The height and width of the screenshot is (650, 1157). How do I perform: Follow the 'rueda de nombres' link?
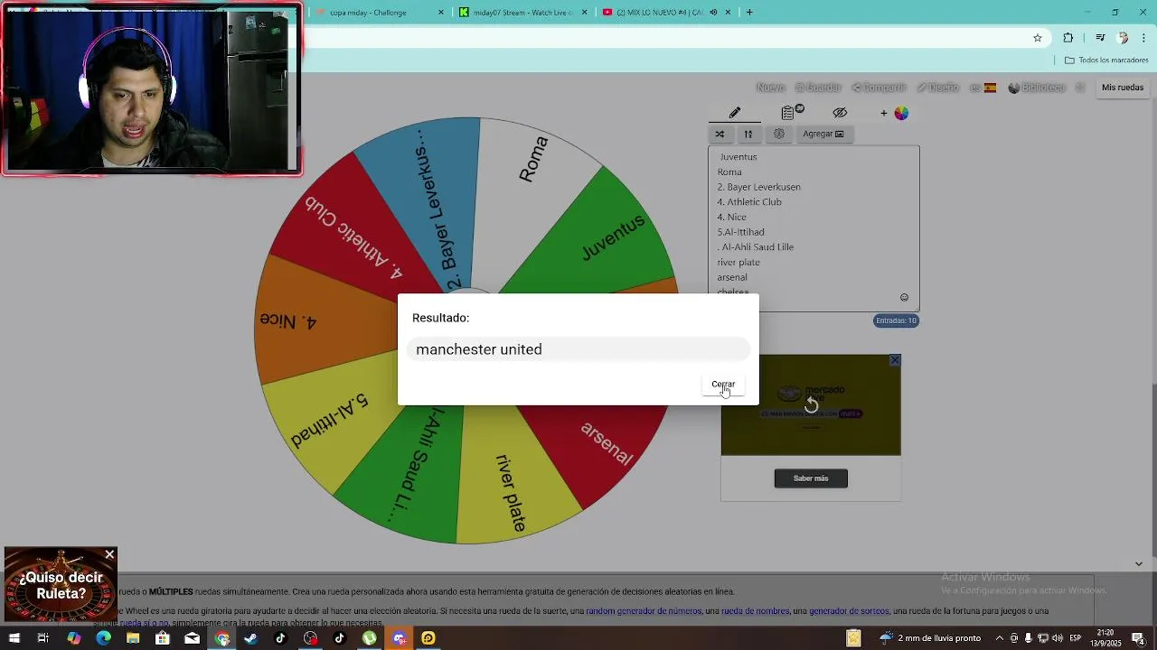click(755, 611)
